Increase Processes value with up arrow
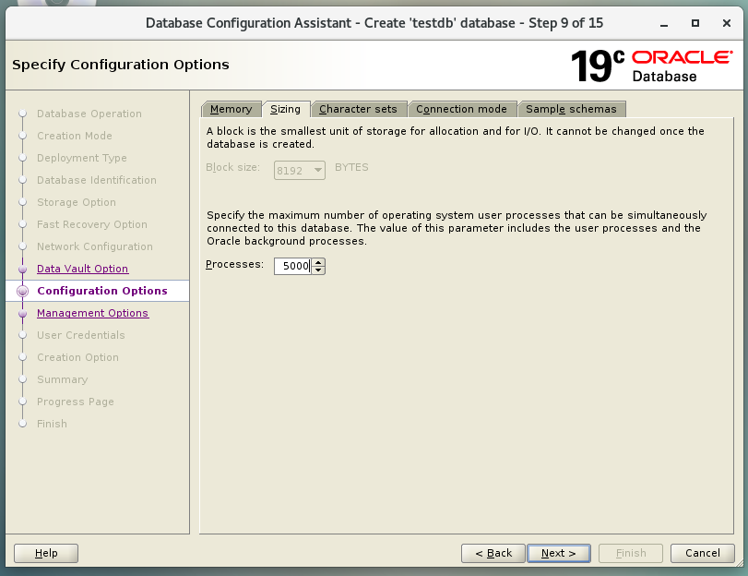 (318, 262)
